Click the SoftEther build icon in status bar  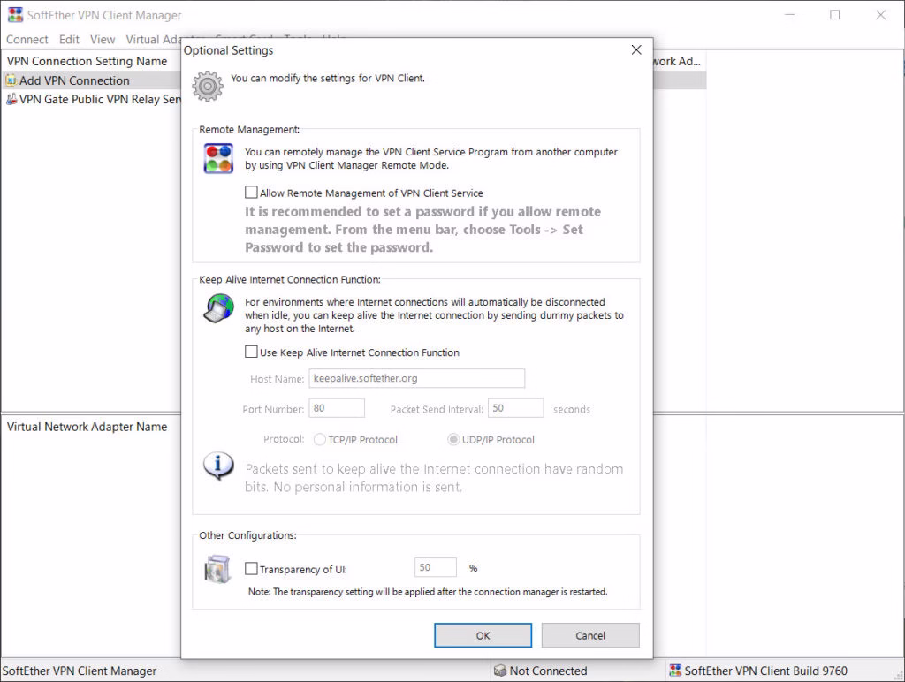[x=674, y=671]
